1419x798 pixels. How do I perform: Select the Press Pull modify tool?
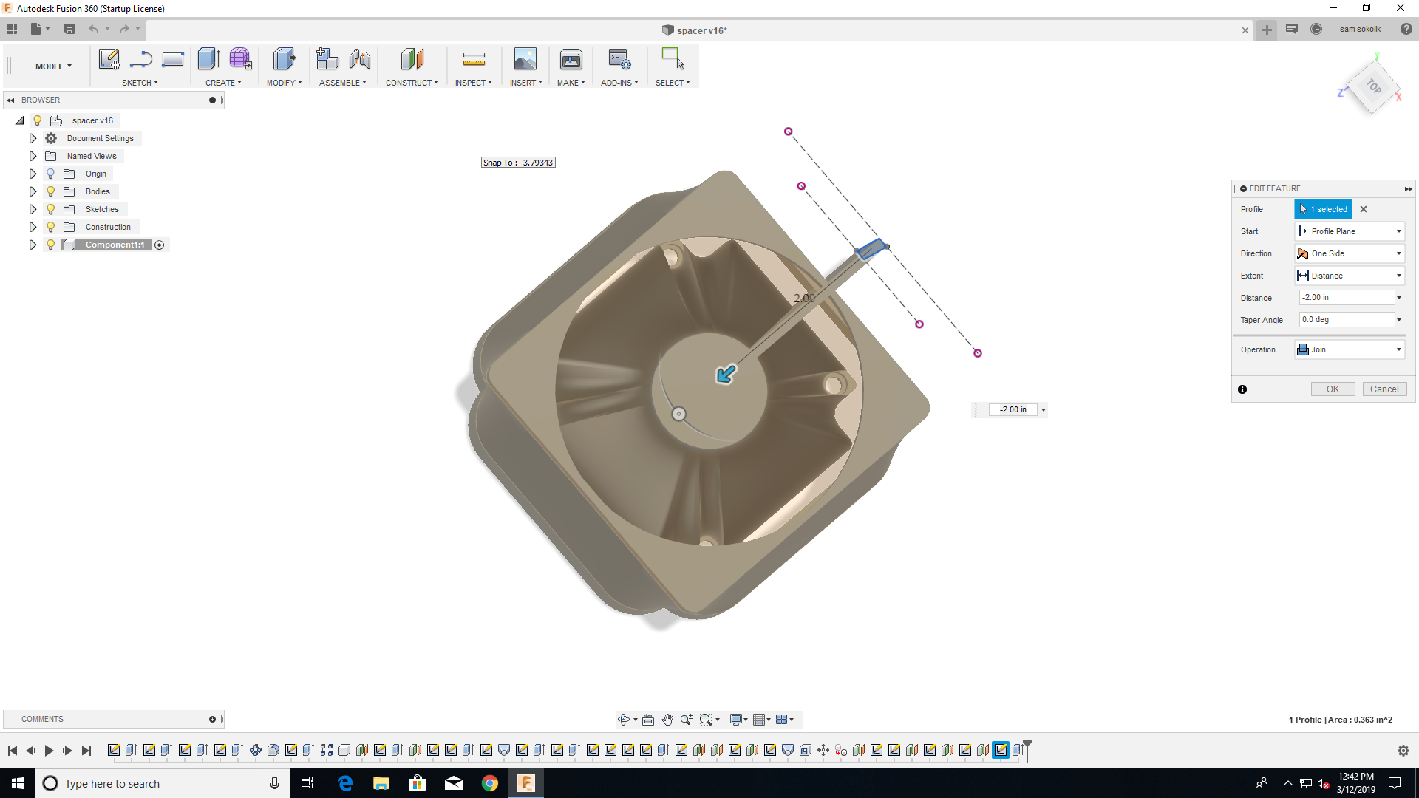pos(284,59)
